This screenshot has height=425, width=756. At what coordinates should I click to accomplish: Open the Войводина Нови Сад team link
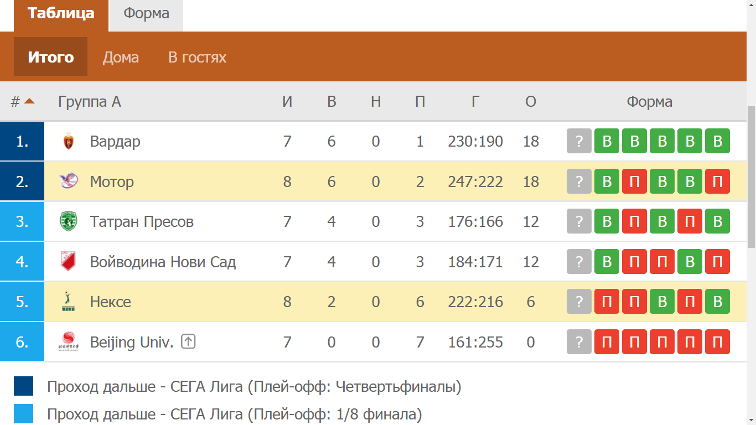[163, 262]
